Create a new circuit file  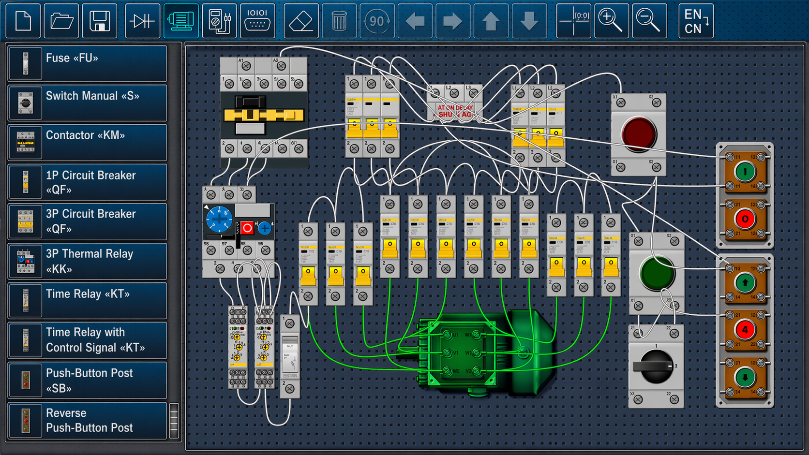[23, 21]
